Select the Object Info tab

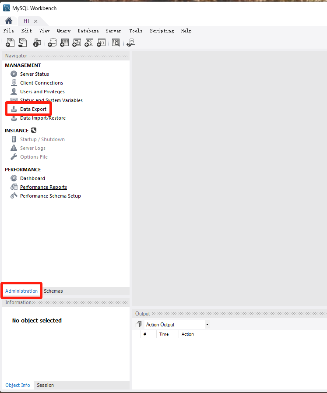[18, 385]
